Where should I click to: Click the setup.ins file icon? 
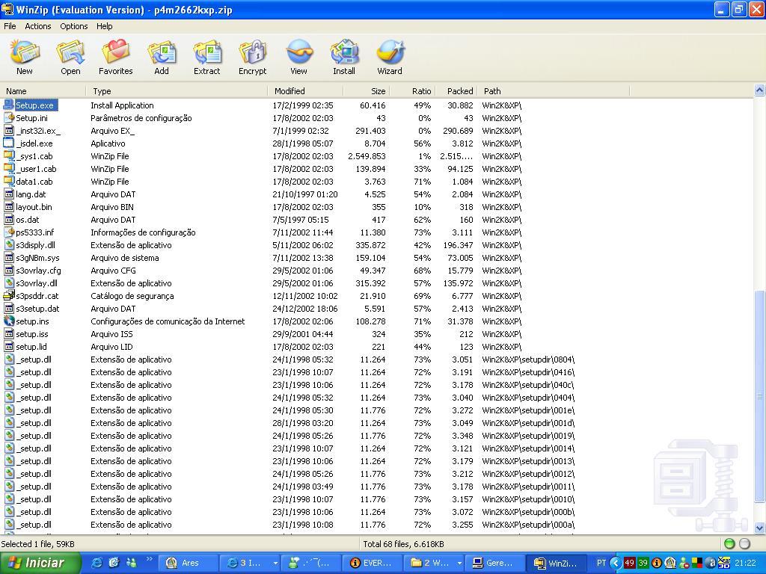[9, 321]
